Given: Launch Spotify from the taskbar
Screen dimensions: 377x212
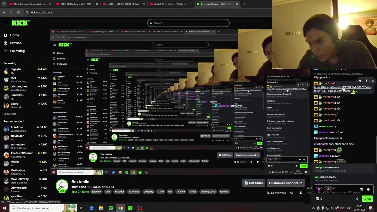Looking at the screenshot, I should click(x=111, y=208).
